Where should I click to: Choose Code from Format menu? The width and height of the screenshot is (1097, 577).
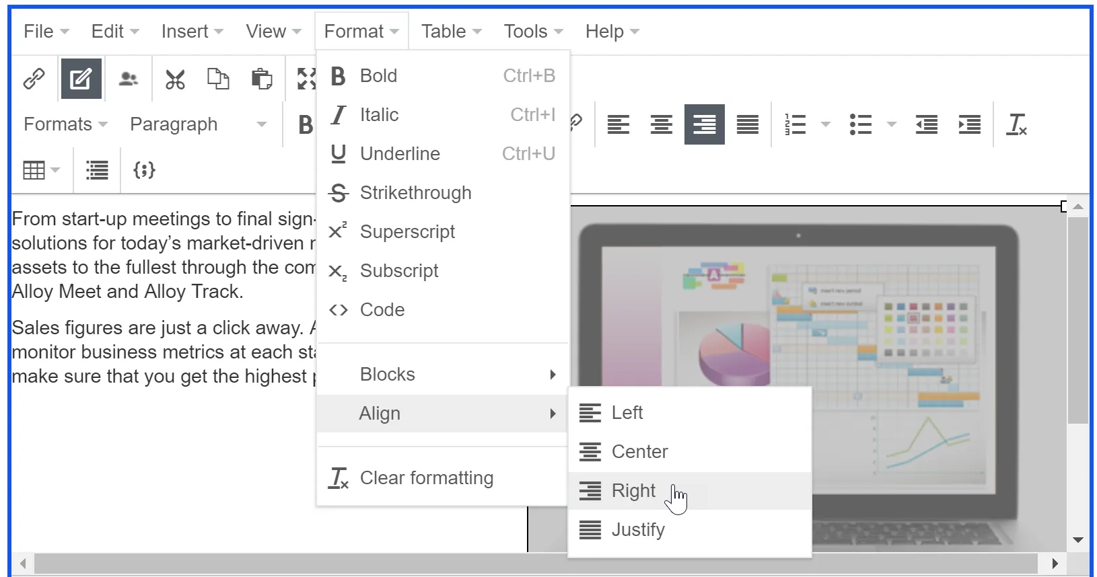point(443,310)
